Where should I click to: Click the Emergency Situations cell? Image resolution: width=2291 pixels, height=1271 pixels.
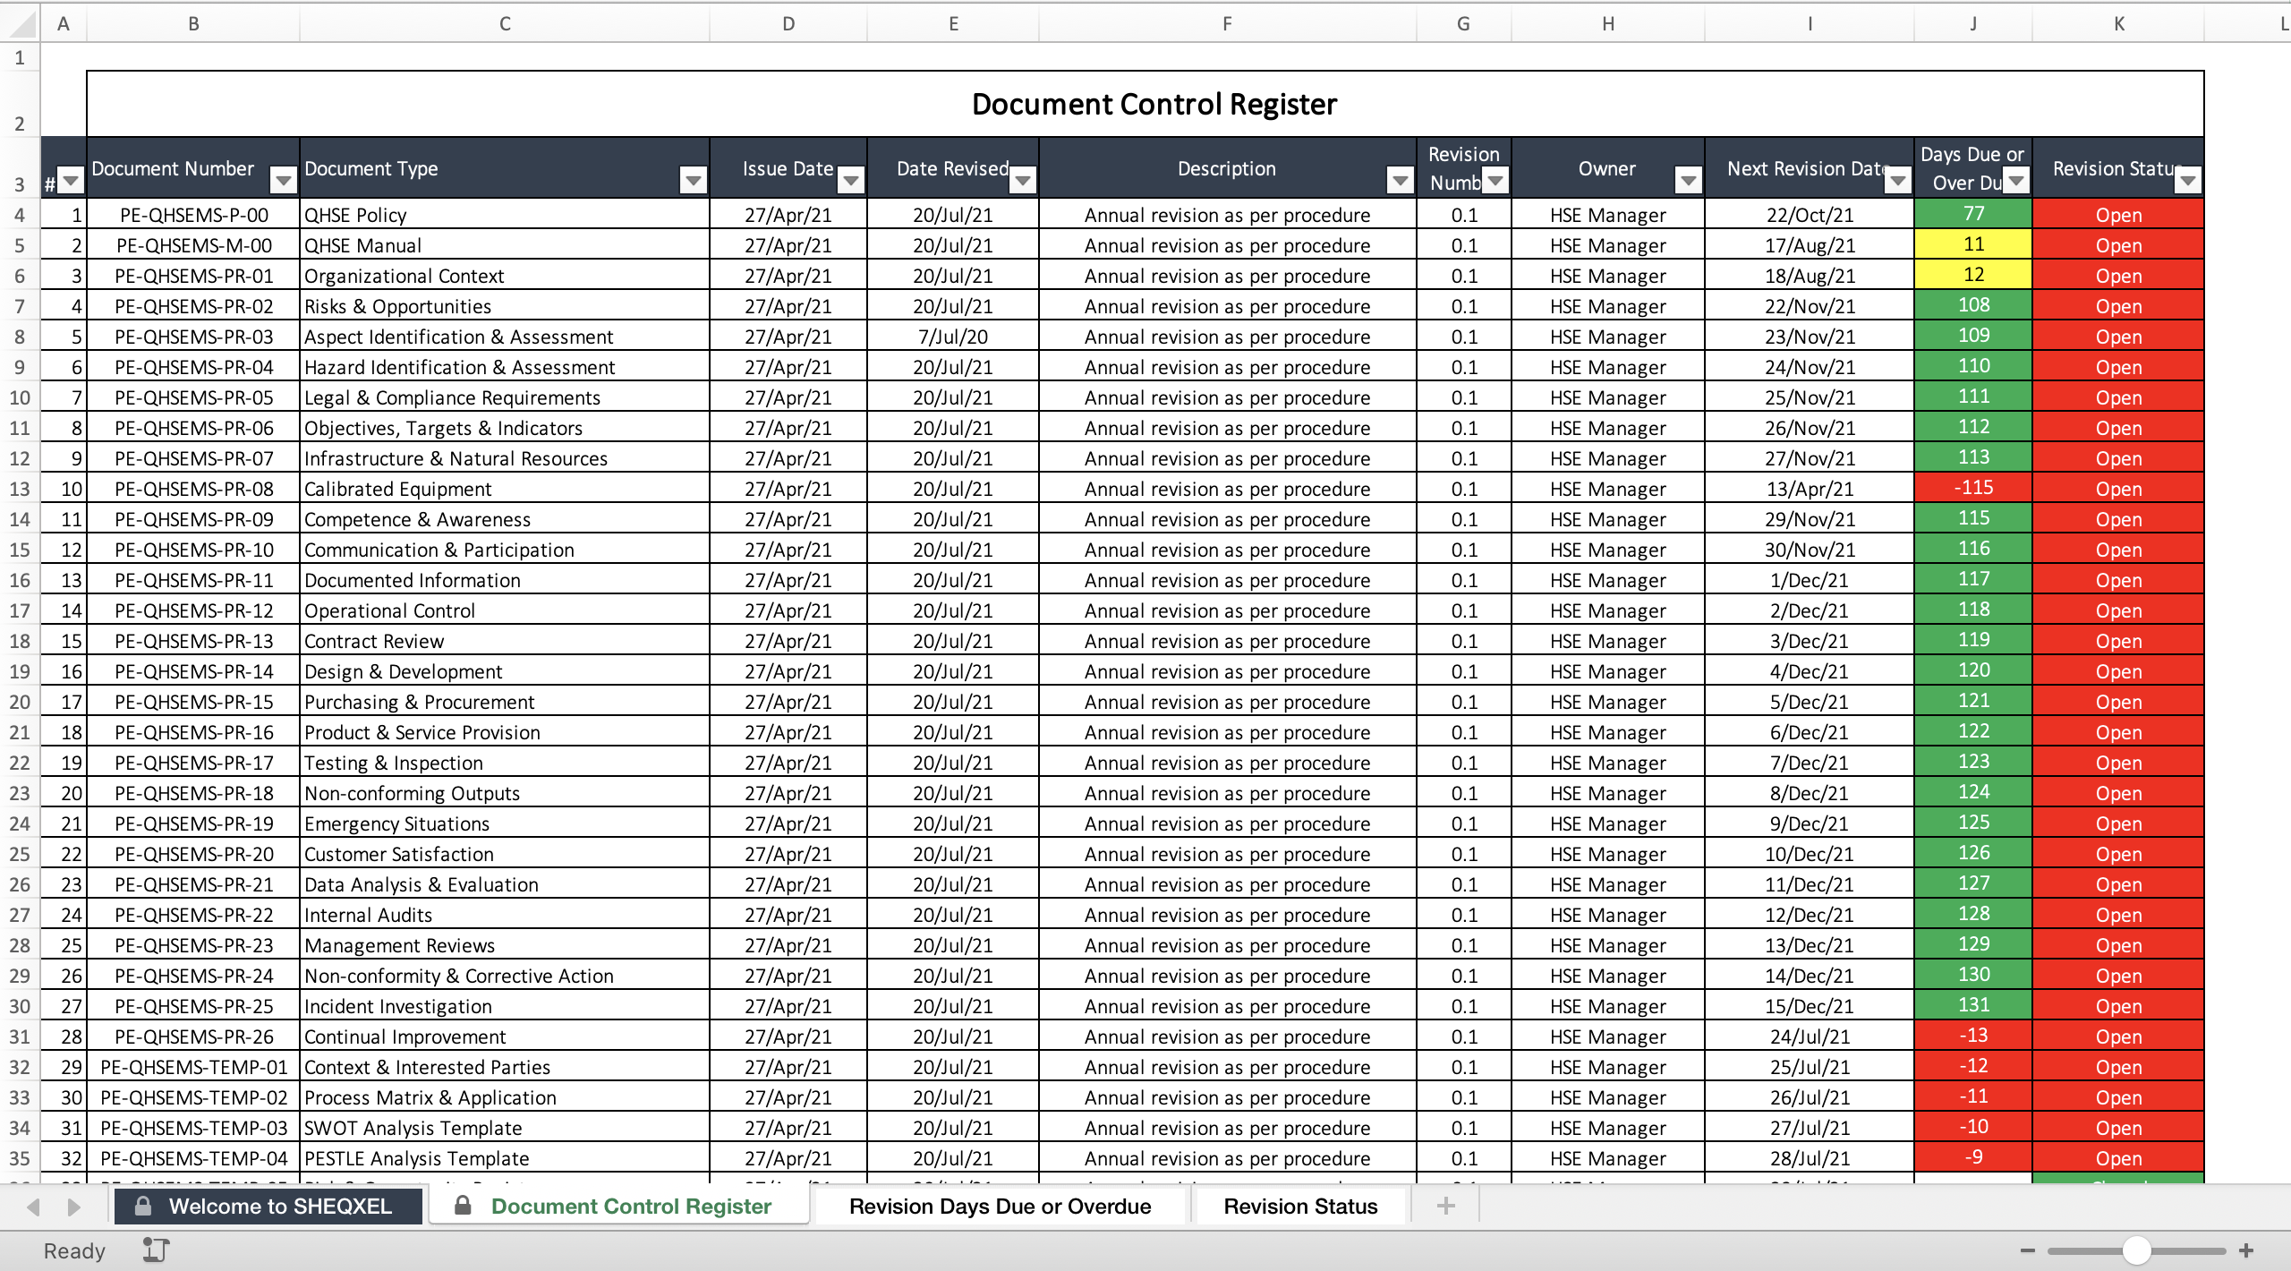(505, 823)
